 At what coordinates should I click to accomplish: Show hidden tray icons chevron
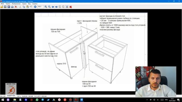coord(147,100)
